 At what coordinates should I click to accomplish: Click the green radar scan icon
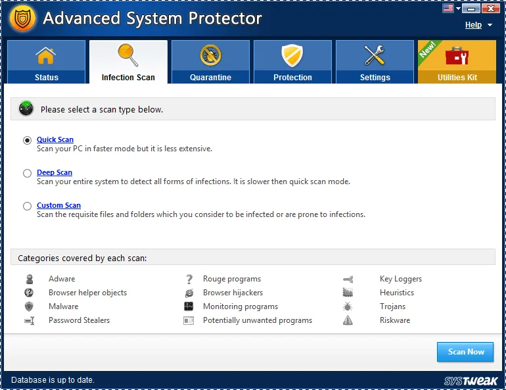click(x=26, y=108)
